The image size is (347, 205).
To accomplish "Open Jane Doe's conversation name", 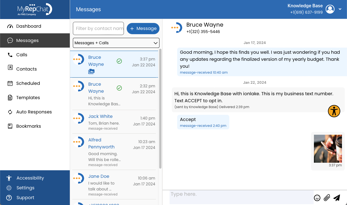I will [99, 176].
